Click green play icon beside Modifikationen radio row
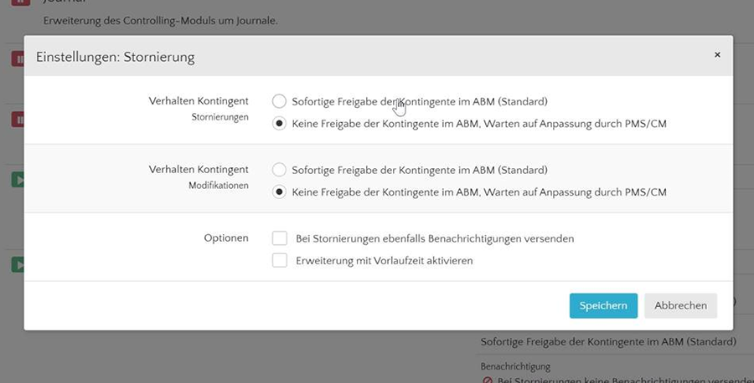The image size is (754, 383). pos(18,179)
